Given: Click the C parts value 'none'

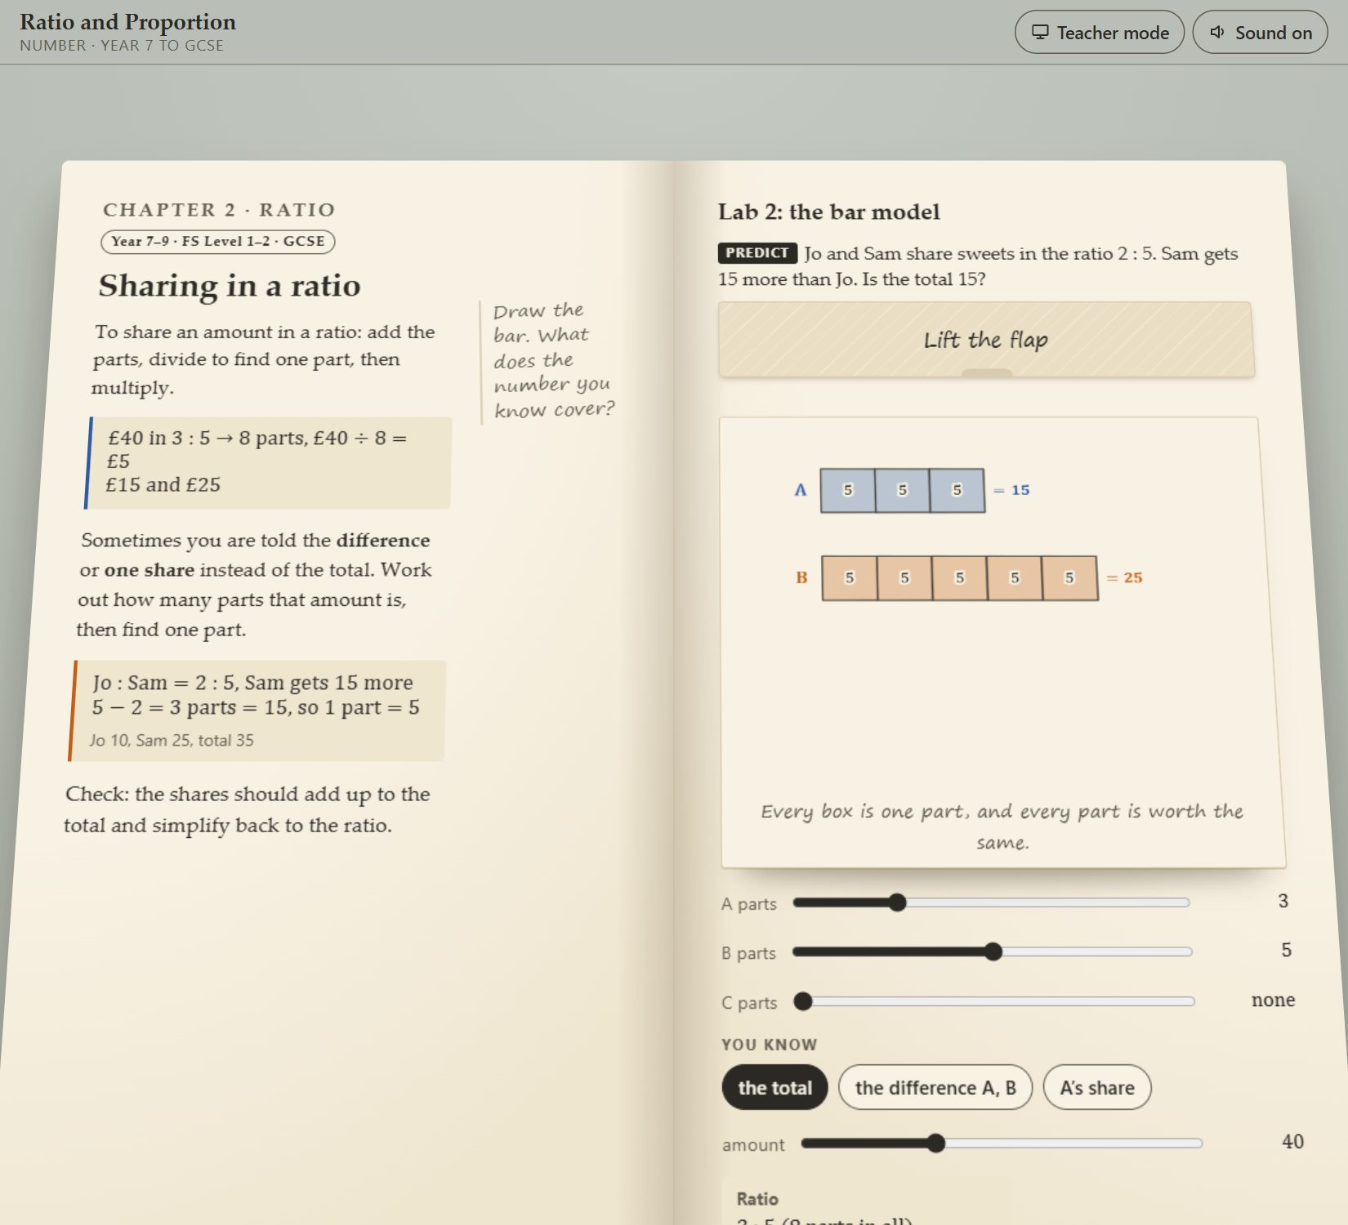Looking at the screenshot, I should (x=1273, y=1000).
